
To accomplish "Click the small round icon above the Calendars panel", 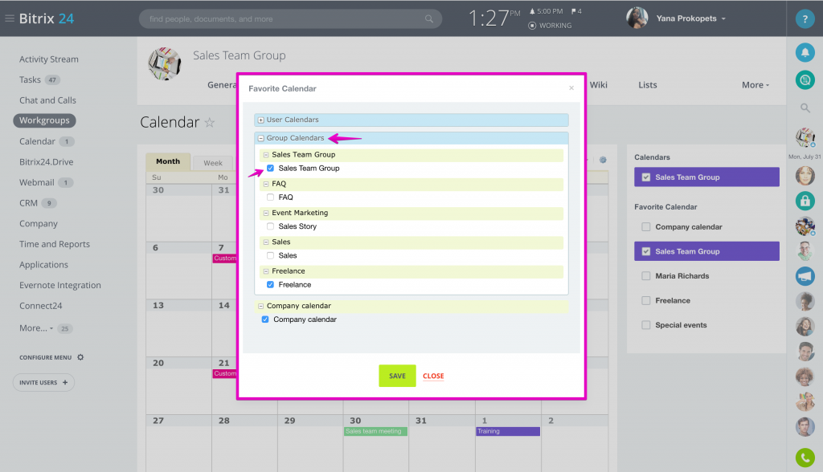I will coord(603,160).
